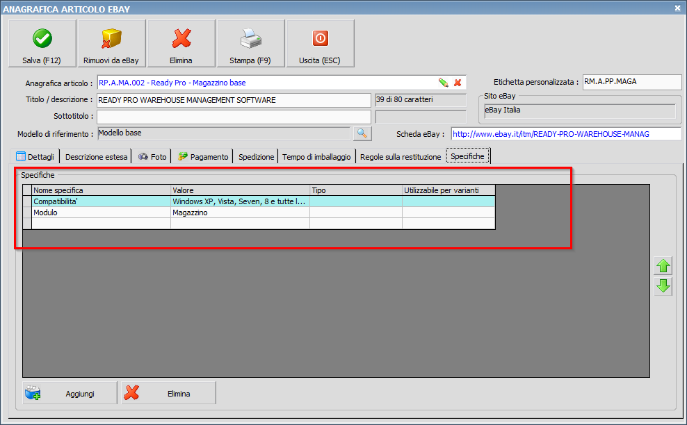
Task: Click the Magazzino value cell
Action: point(240,212)
